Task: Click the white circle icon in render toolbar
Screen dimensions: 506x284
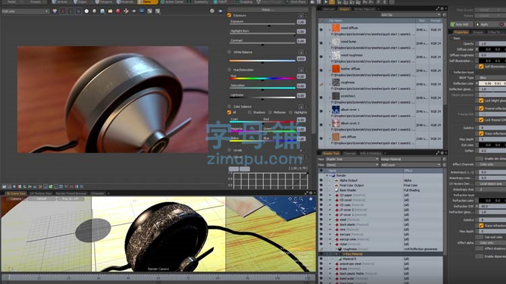Action: tap(86, 11)
